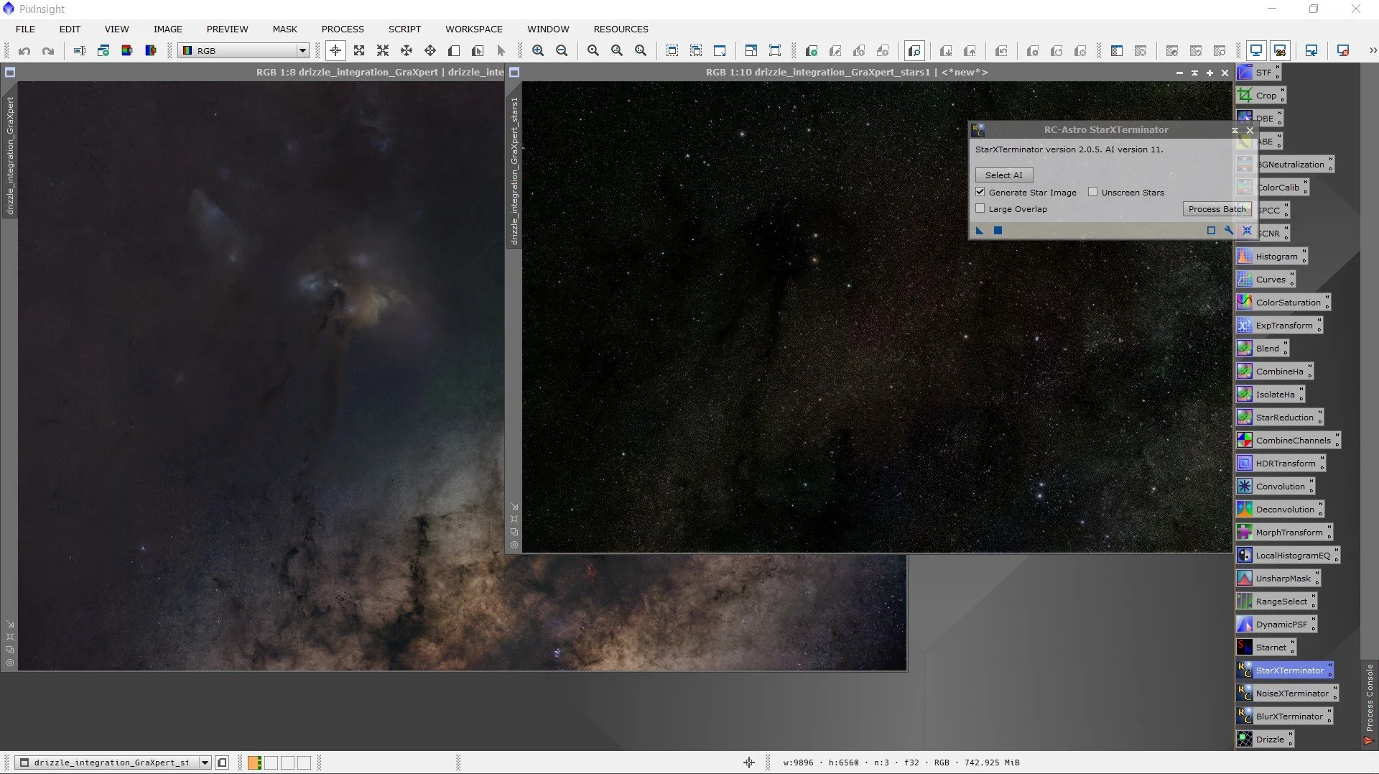
Task: Click the Process Batch button
Action: pos(1217,209)
